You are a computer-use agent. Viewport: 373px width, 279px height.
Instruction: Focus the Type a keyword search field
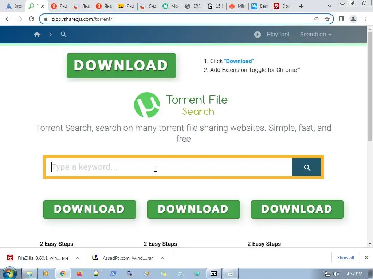pos(169,167)
